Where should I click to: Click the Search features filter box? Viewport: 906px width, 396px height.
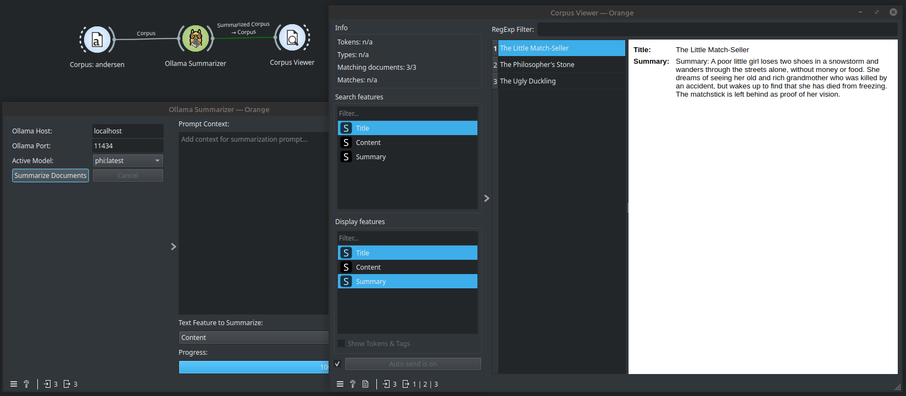point(408,113)
